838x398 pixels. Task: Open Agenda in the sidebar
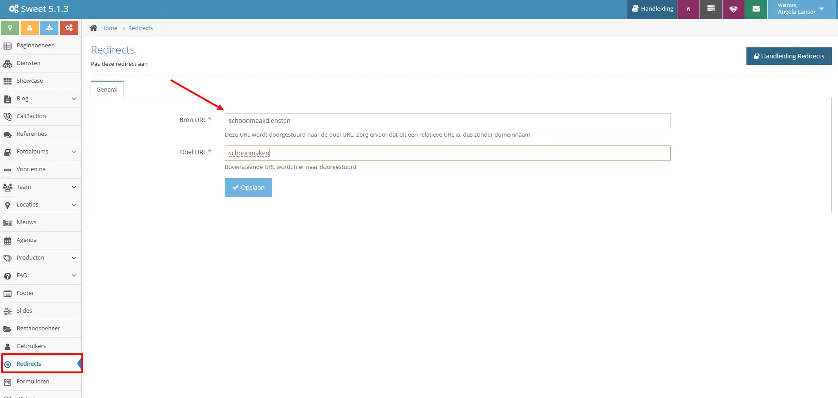[x=41, y=240]
